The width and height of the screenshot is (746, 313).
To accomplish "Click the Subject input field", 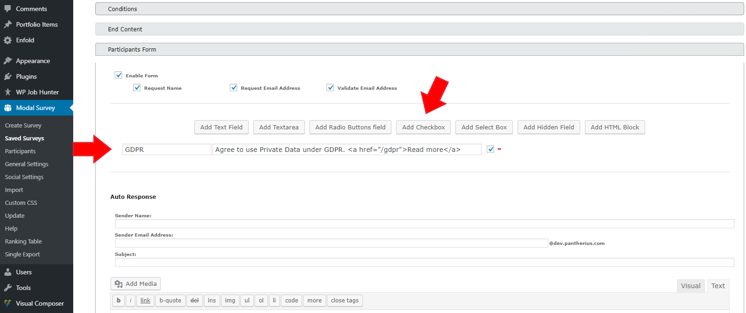I will pyautogui.click(x=425, y=262).
